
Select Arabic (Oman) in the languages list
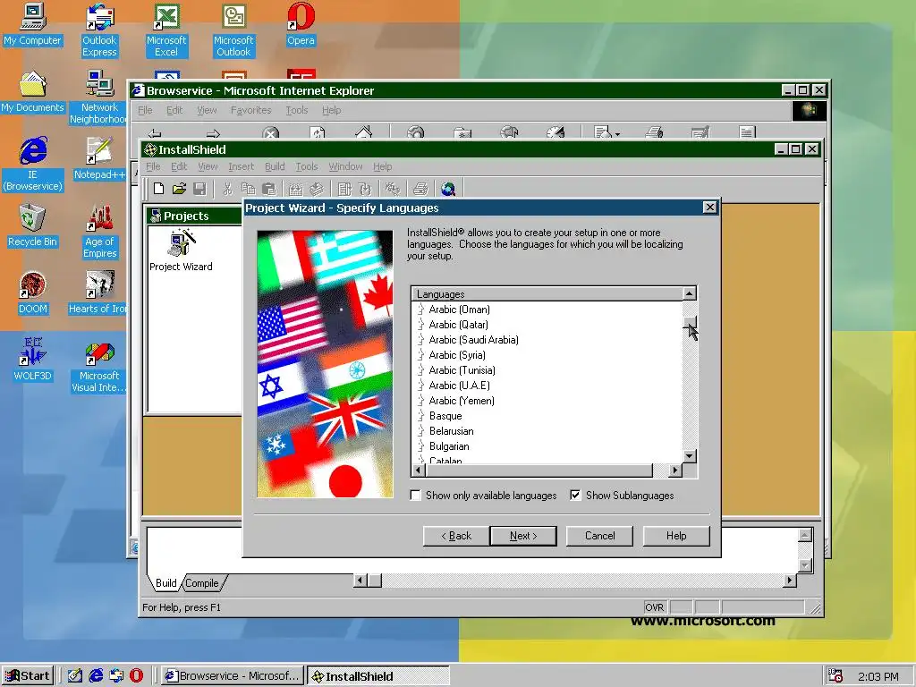click(459, 310)
